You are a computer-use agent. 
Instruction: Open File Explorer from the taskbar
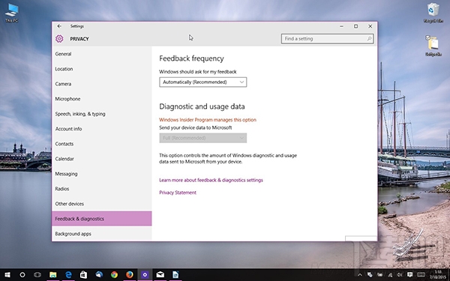pyautogui.click(x=52, y=275)
